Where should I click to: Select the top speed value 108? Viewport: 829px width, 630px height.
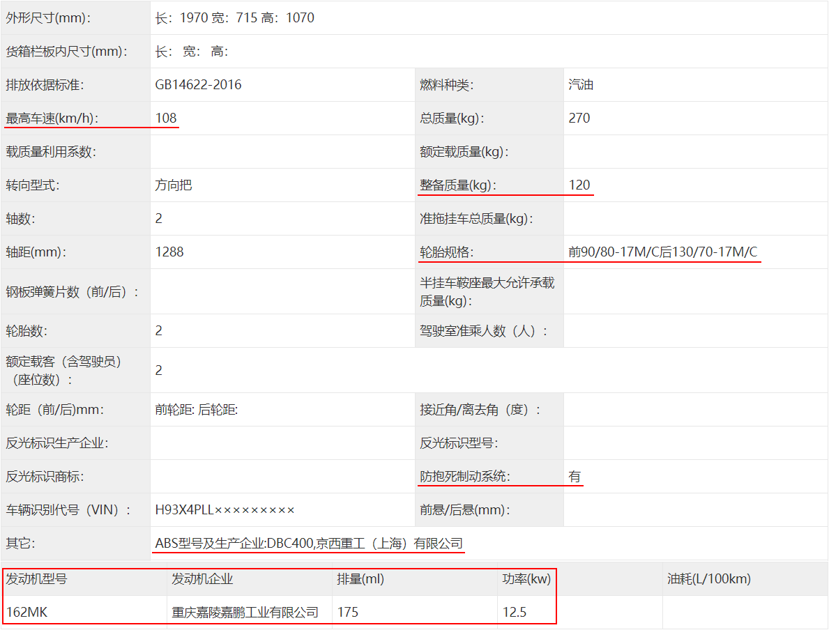click(x=166, y=118)
